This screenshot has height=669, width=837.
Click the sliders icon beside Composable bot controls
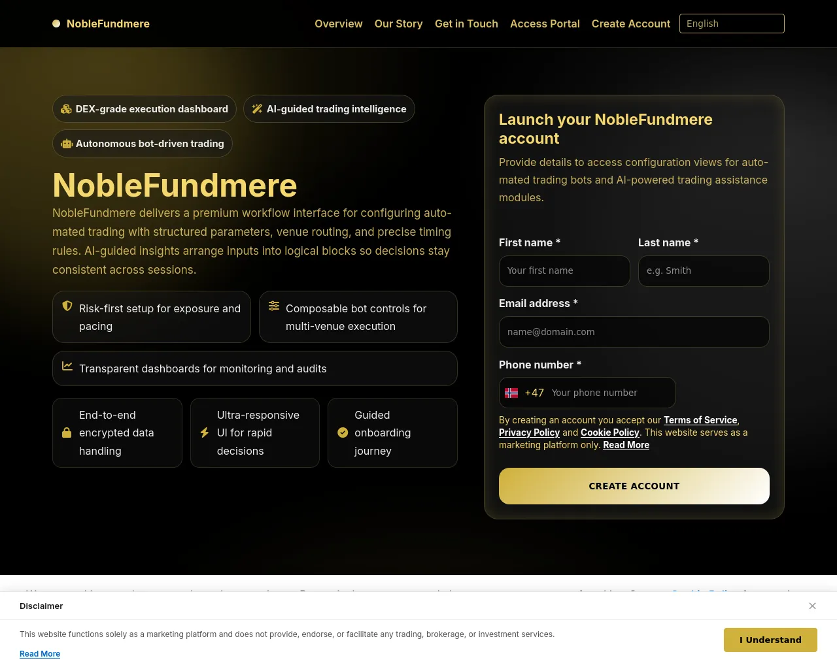(x=274, y=306)
